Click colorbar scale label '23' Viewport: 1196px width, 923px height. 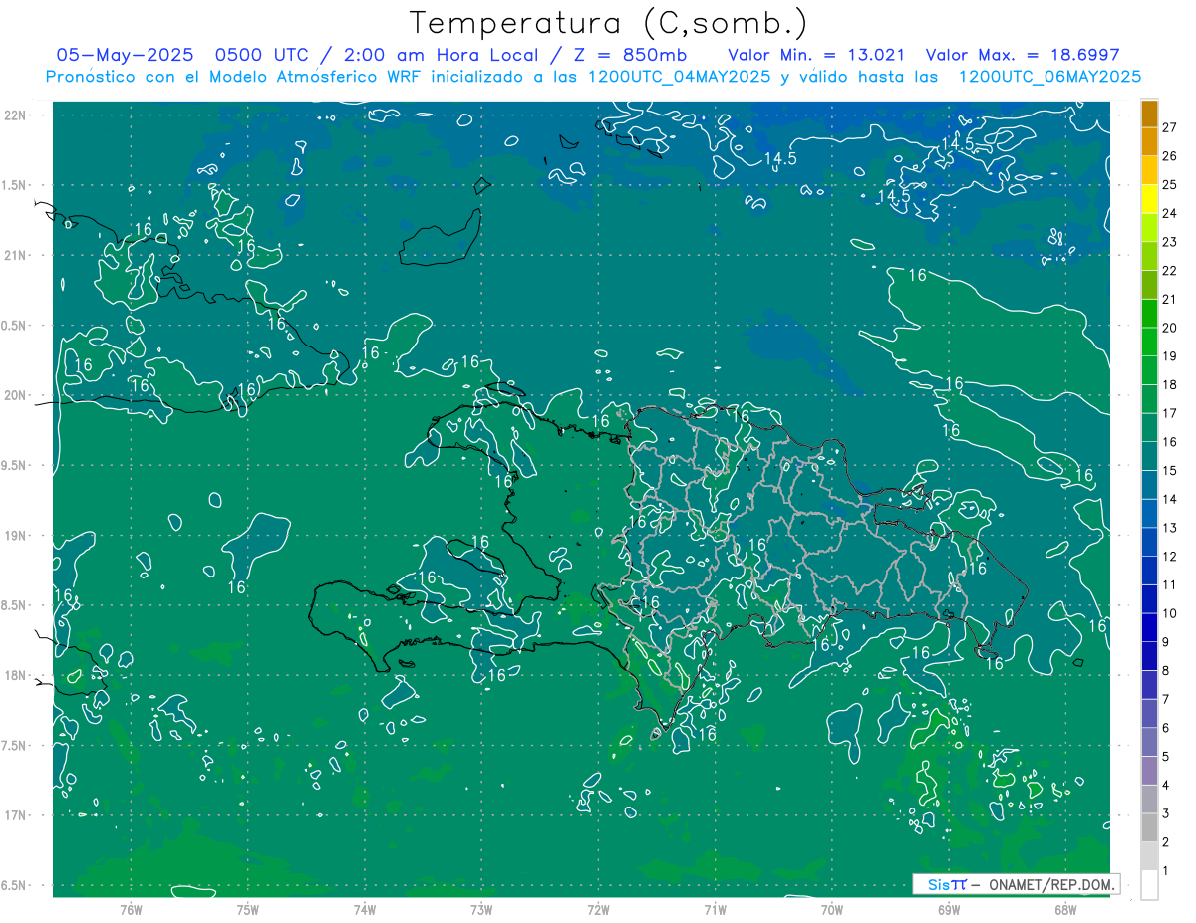pyautogui.click(x=1169, y=242)
